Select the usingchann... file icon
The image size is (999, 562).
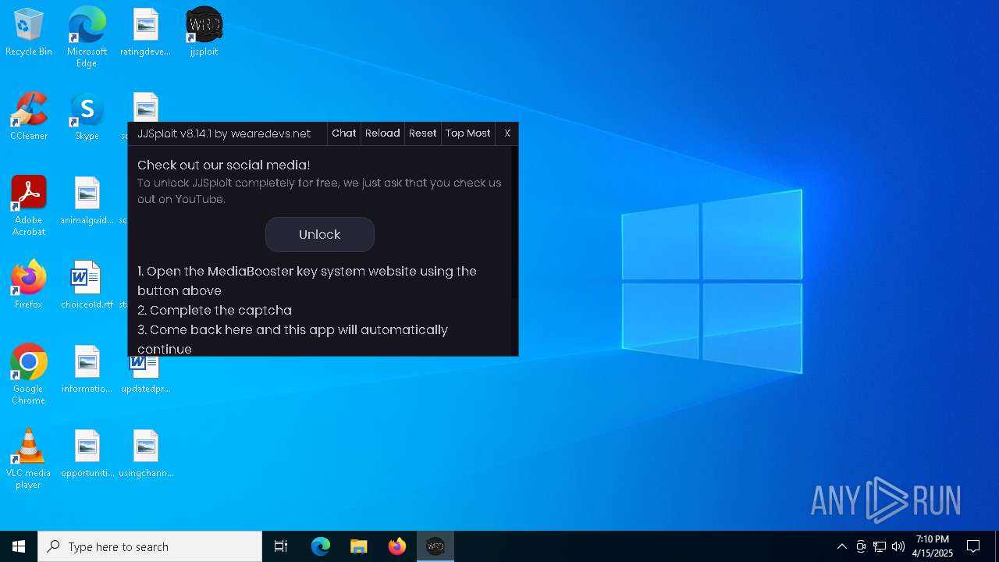point(145,454)
